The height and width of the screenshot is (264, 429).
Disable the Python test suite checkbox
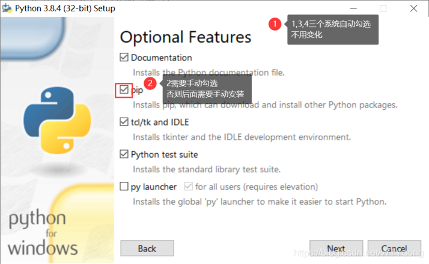124,154
